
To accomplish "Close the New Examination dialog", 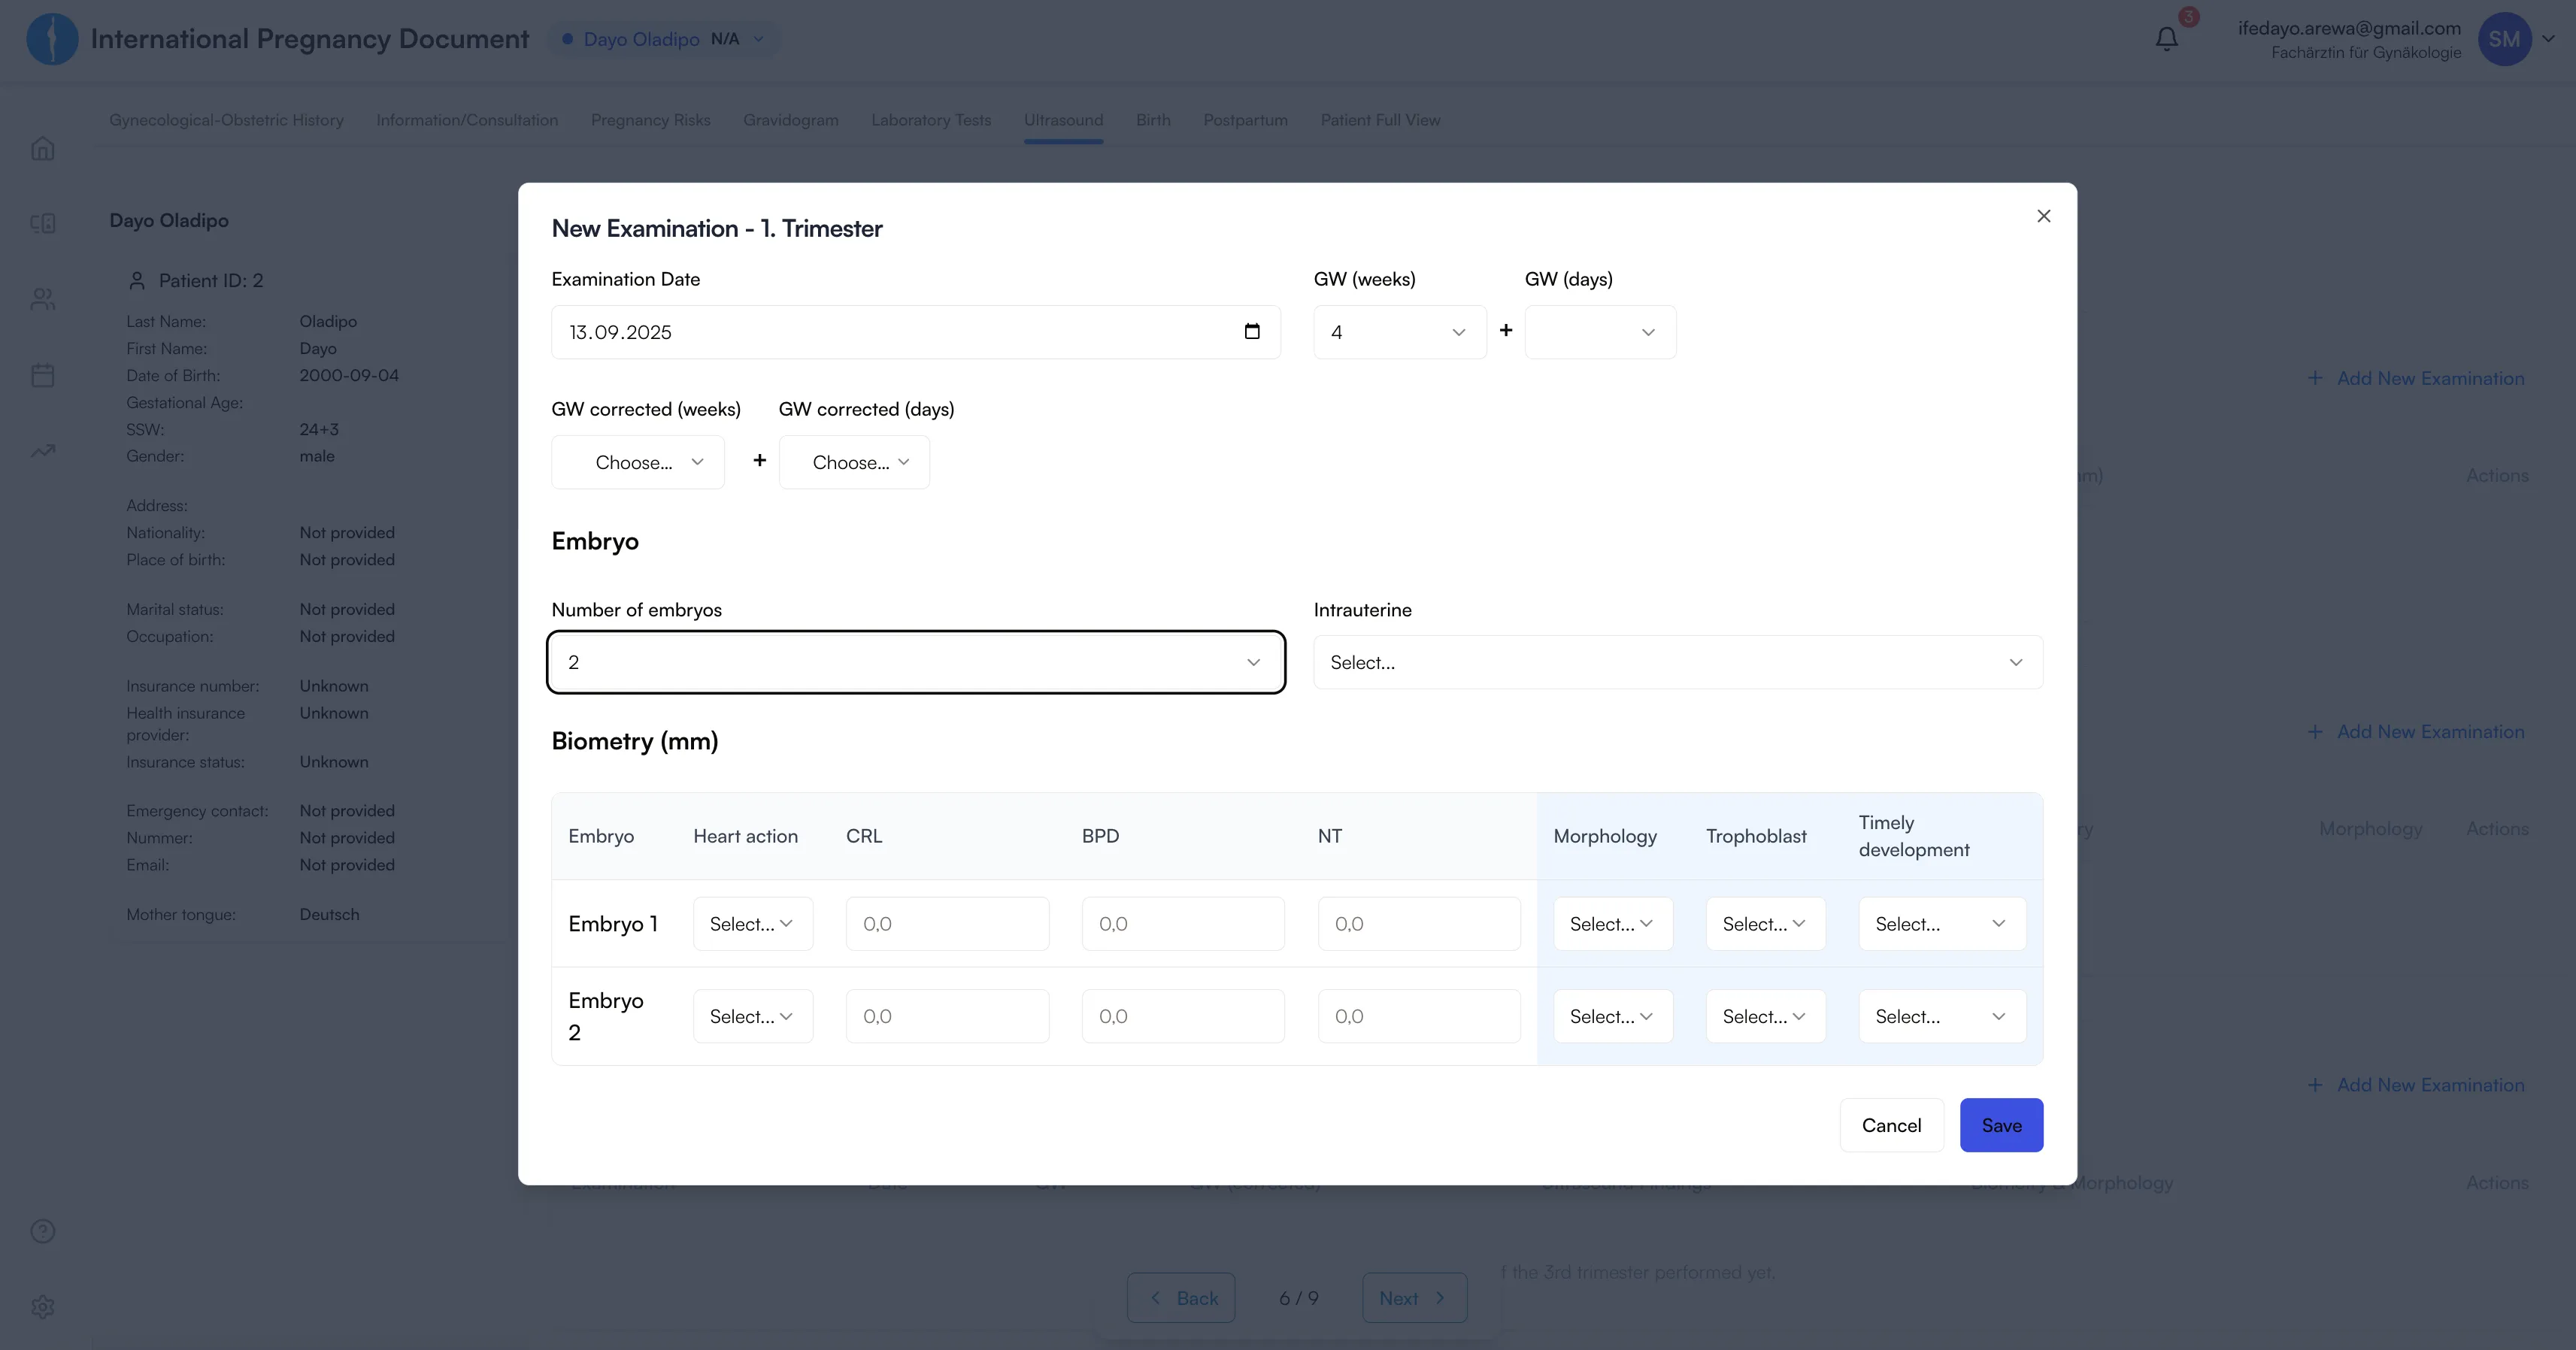I will (x=2043, y=216).
